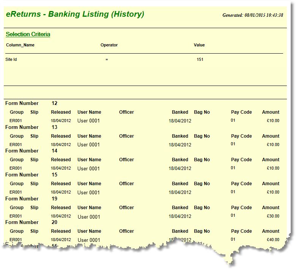The width and height of the screenshot is (296, 270).
Task: Click banked date 18/04/2012 for Form 13
Action: (x=180, y=145)
